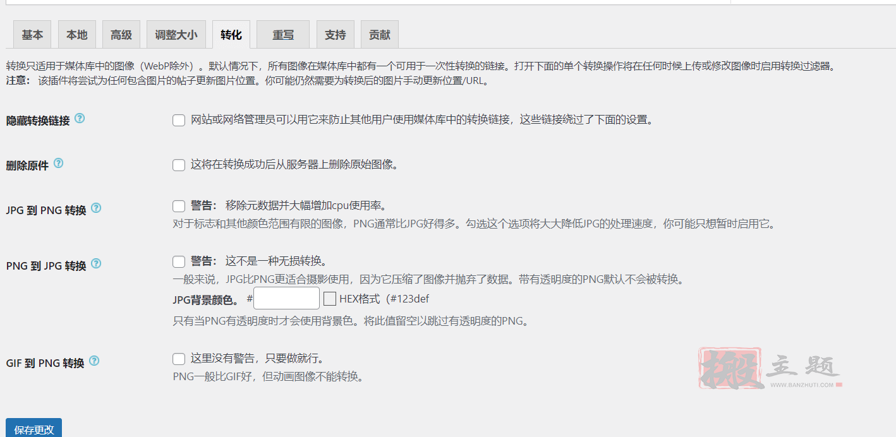Click text PNG一般比GIF好，但动画图像不能转换。
Screen dimensions: 896x437
tap(269, 377)
